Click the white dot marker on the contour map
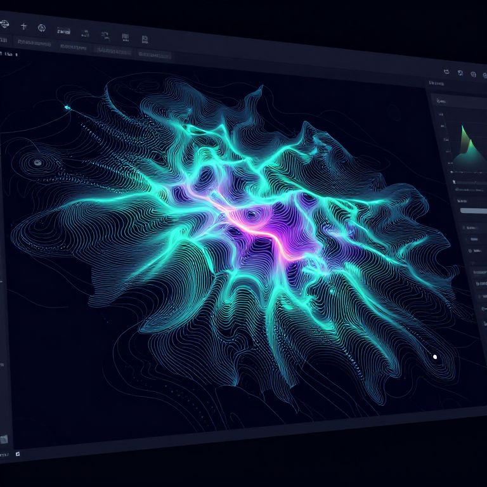487x487 pixels. [435, 357]
